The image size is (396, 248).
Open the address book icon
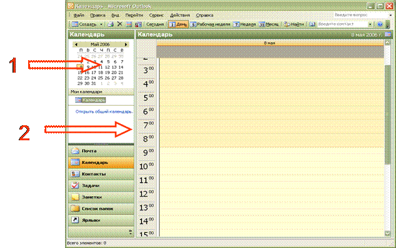[x=312, y=24]
